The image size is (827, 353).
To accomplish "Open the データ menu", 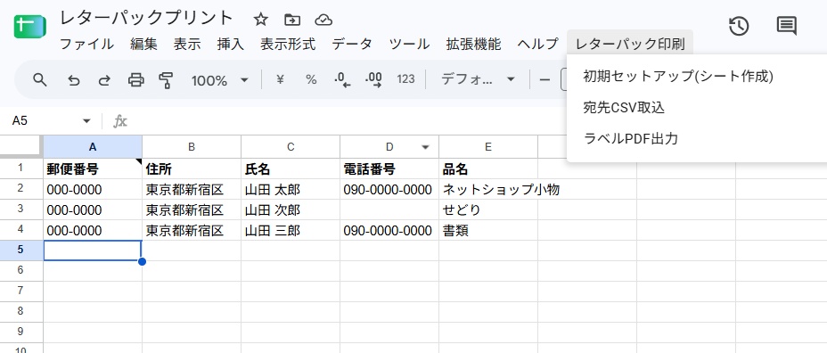I will pyautogui.click(x=352, y=44).
